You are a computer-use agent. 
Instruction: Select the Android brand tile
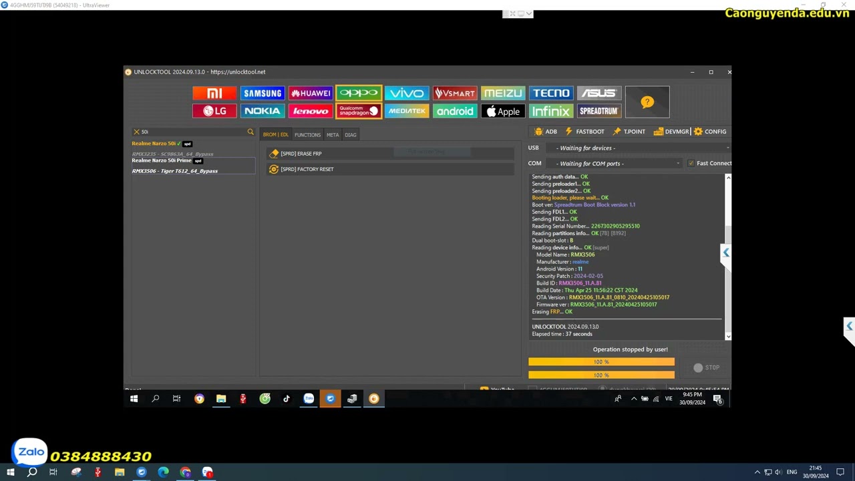point(455,111)
